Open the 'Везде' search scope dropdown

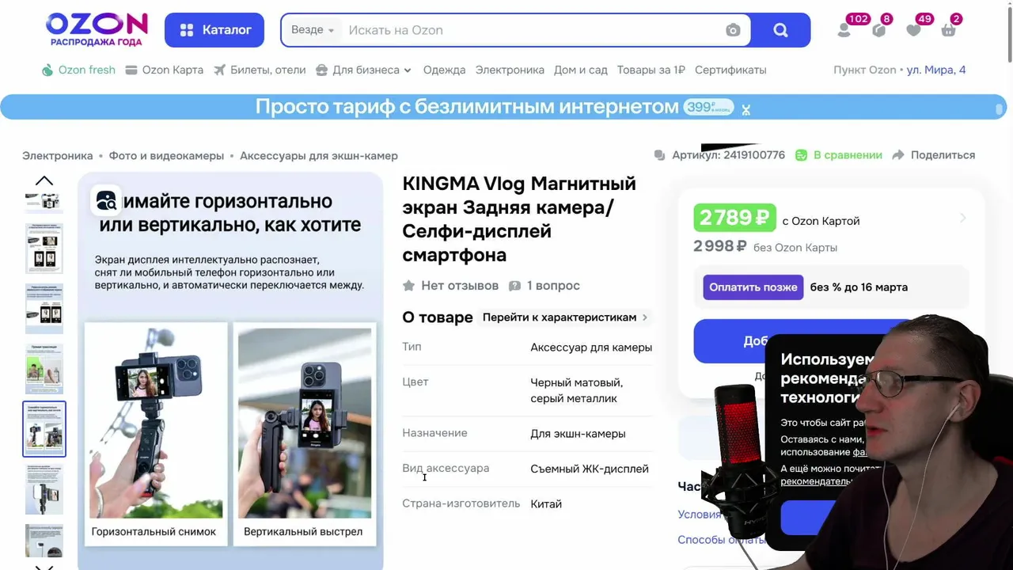[x=313, y=30]
